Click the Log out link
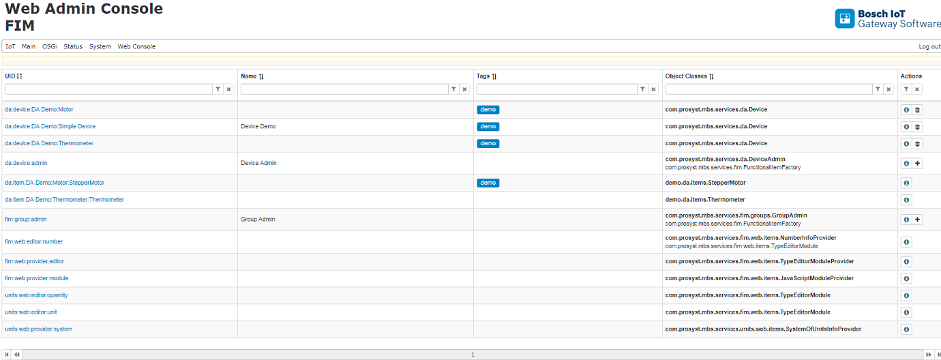Viewport: 941px width, 360px height. (929, 46)
